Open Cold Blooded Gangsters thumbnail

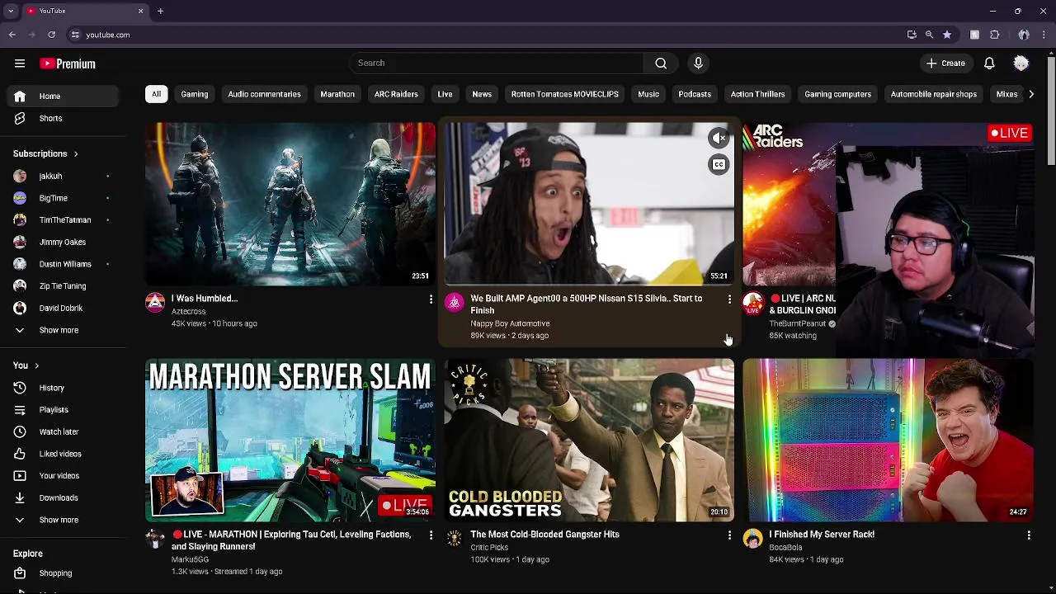click(x=589, y=440)
